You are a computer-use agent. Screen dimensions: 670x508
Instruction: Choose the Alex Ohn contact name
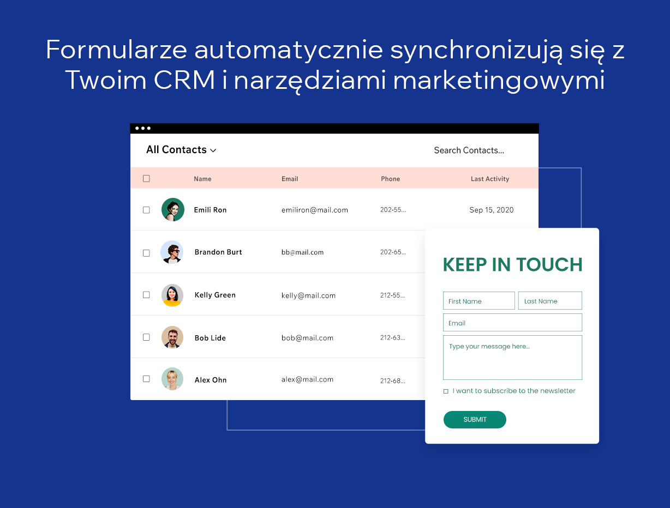211,380
